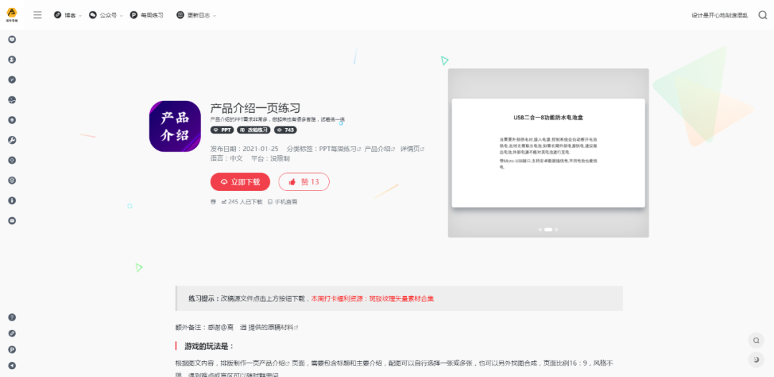This screenshot has width=774, height=377.
Task: Click the up-arrow circle sidebar icon
Action: click(x=12, y=160)
